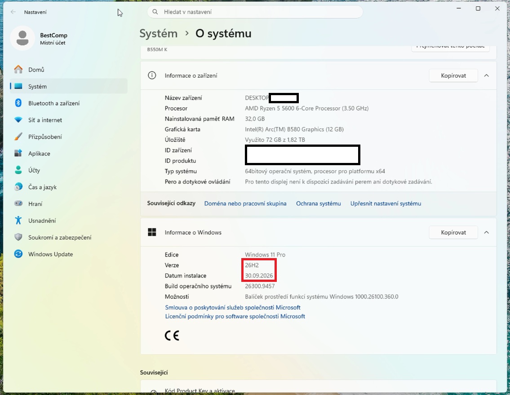
Task: Collapse the Informace o Windows section chevron
Action: pyautogui.click(x=487, y=232)
